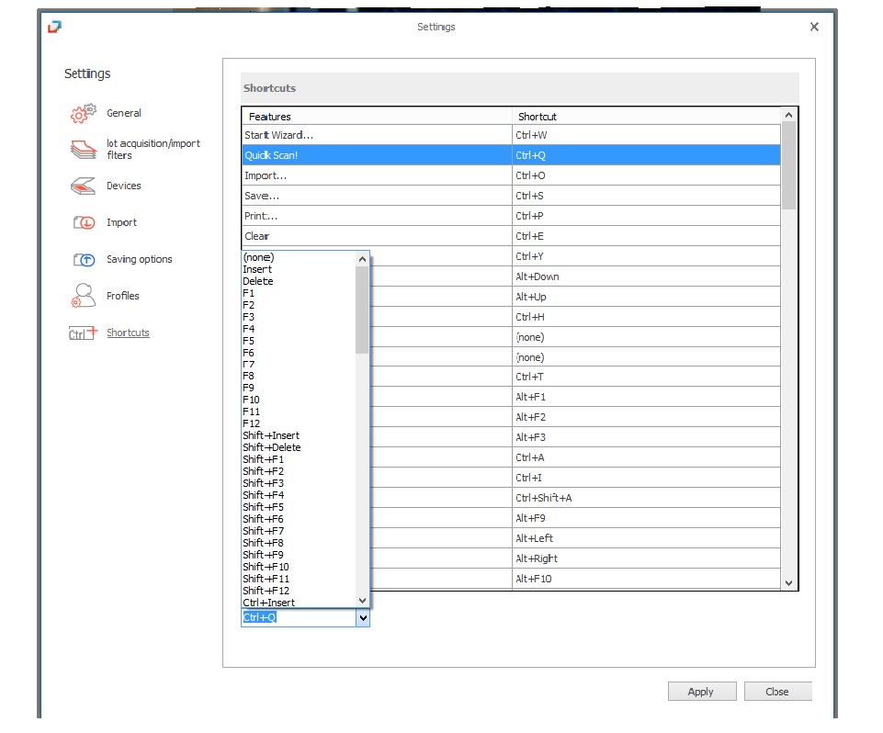Switch to the Import settings page
883x733 pixels.
pyautogui.click(x=121, y=223)
